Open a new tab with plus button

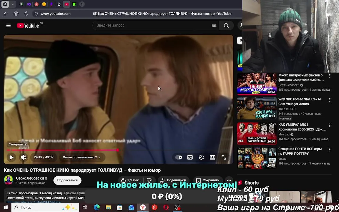click(82, 4)
